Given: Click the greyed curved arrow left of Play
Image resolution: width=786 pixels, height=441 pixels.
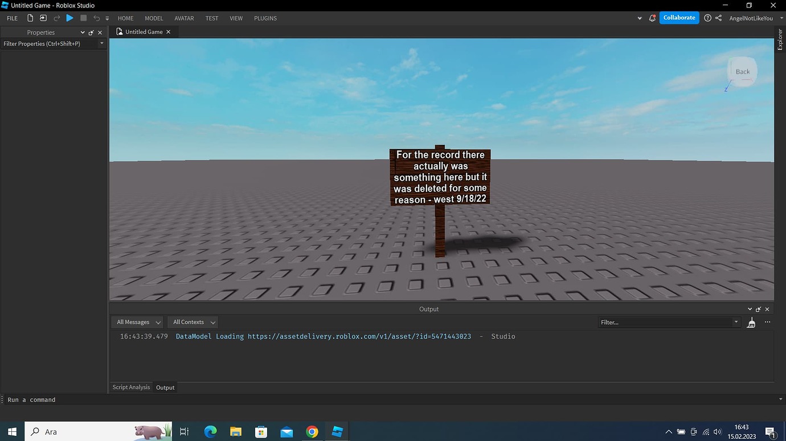Looking at the screenshot, I should [56, 18].
